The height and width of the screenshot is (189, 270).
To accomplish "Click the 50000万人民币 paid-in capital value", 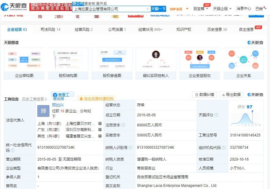I will tap(149, 135).
